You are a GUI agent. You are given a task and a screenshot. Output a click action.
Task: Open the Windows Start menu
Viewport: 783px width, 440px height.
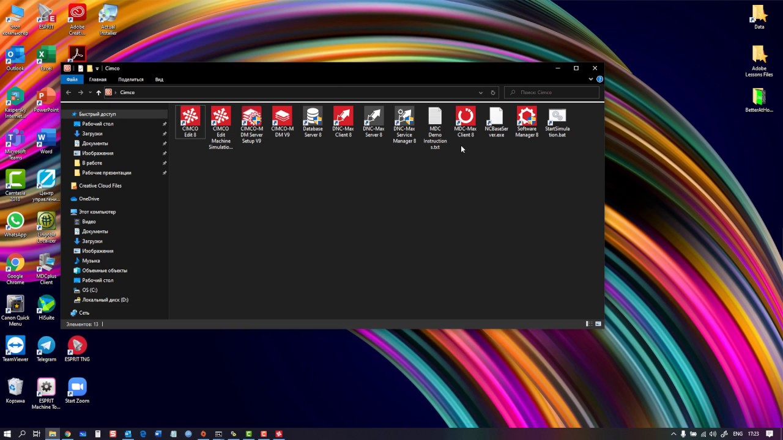pos(7,434)
